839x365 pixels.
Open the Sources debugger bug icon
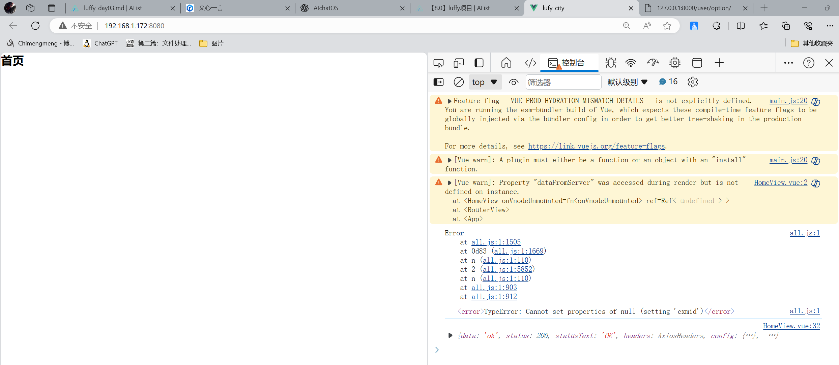[x=610, y=63]
